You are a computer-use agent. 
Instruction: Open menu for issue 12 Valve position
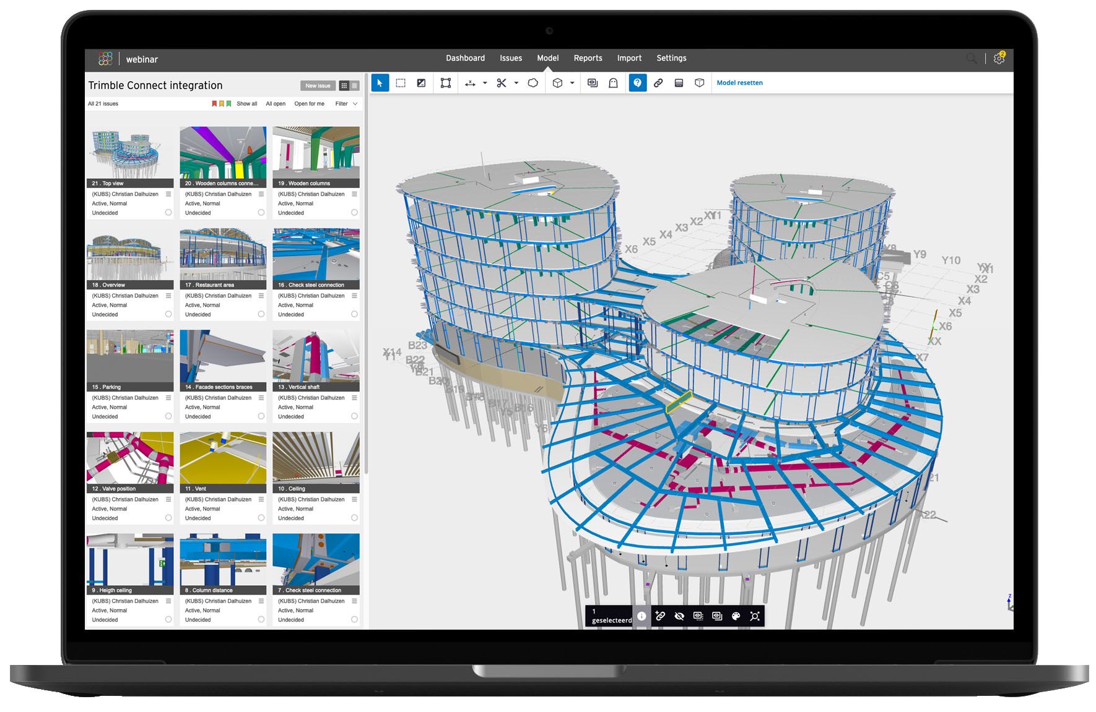[x=168, y=499]
